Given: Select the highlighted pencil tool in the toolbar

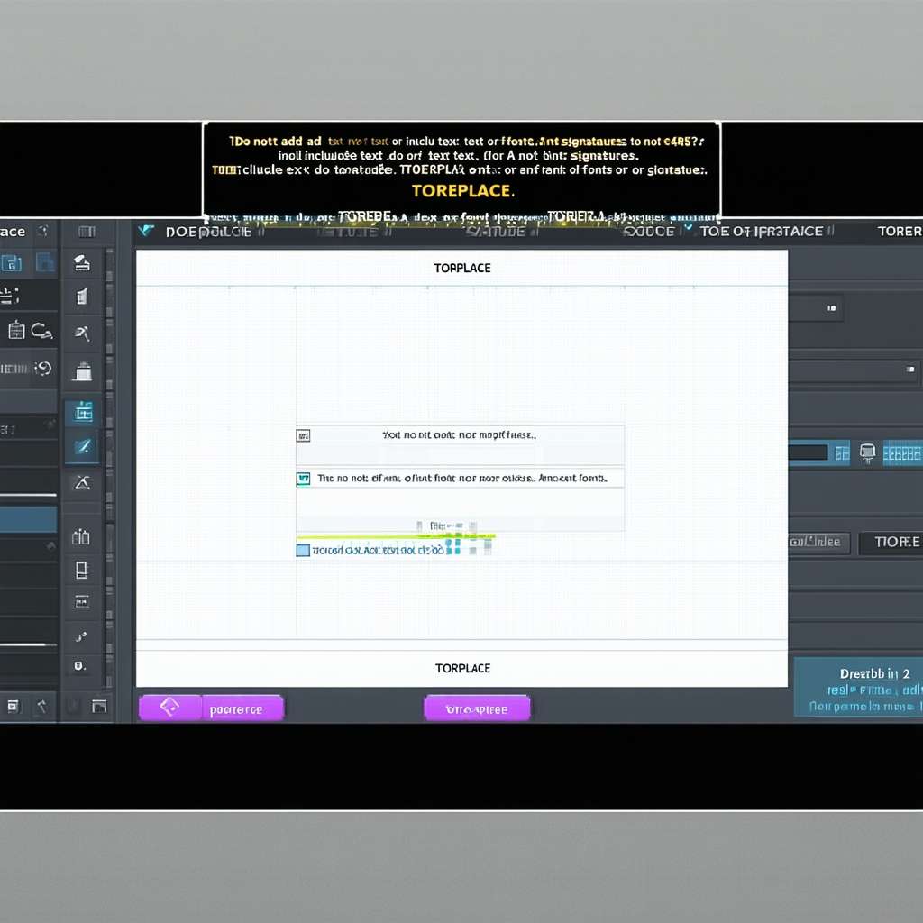Looking at the screenshot, I should click(83, 446).
